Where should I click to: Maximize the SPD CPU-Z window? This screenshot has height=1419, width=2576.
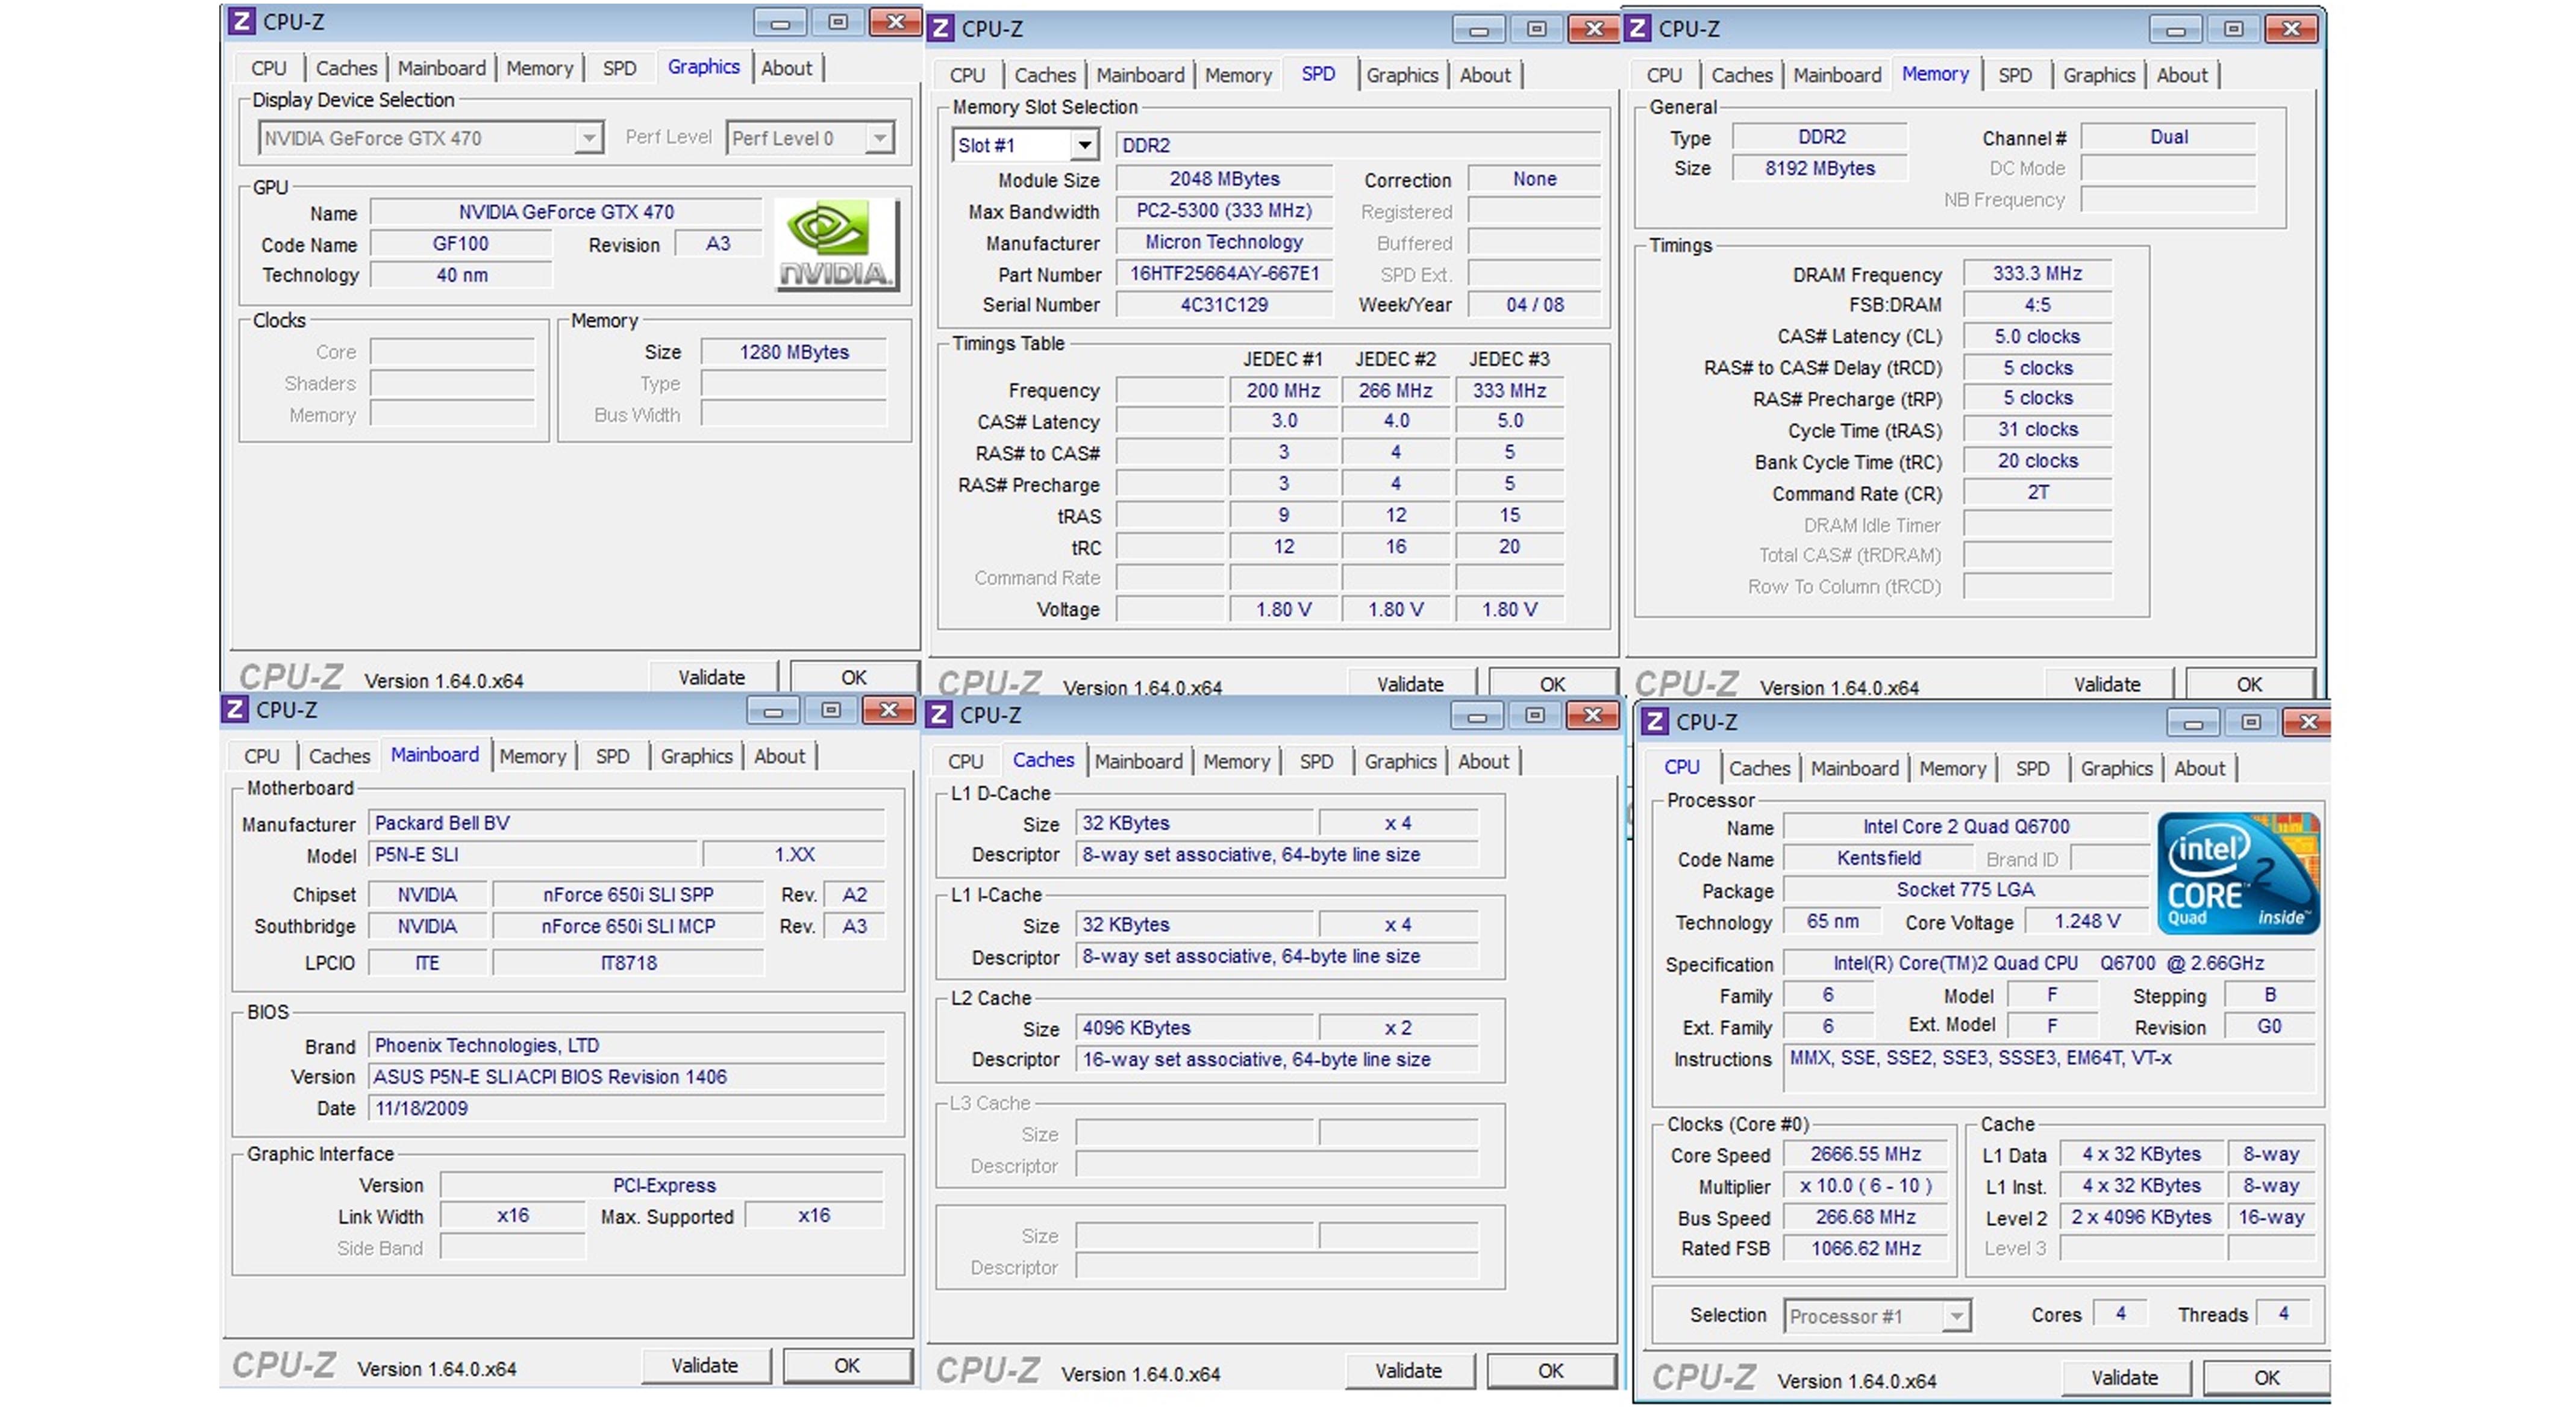click(1537, 29)
